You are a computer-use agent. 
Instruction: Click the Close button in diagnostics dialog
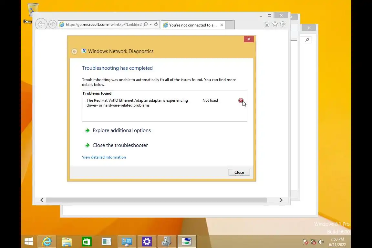[x=239, y=172]
